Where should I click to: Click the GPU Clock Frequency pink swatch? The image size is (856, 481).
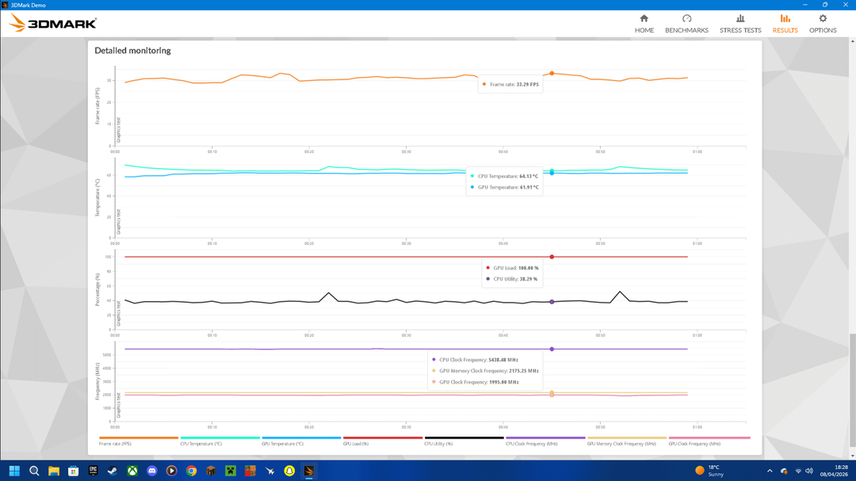[709, 437]
